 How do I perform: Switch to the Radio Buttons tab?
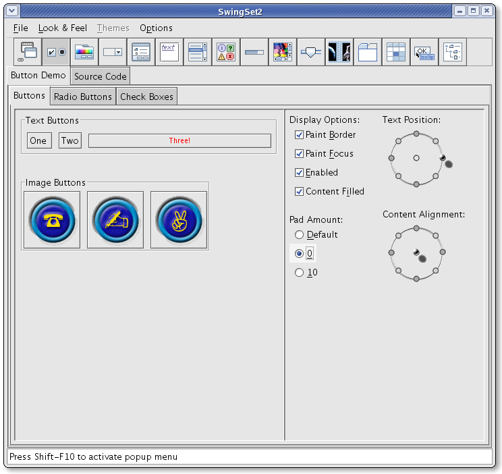click(x=83, y=97)
